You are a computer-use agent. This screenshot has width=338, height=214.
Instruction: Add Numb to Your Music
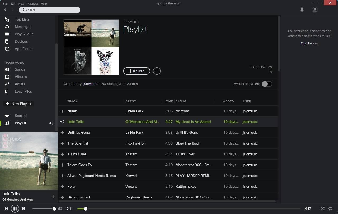point(62,111)
